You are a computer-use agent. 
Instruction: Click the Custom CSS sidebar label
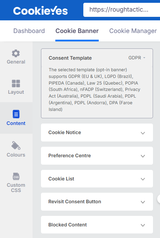(x=16, y=187)
